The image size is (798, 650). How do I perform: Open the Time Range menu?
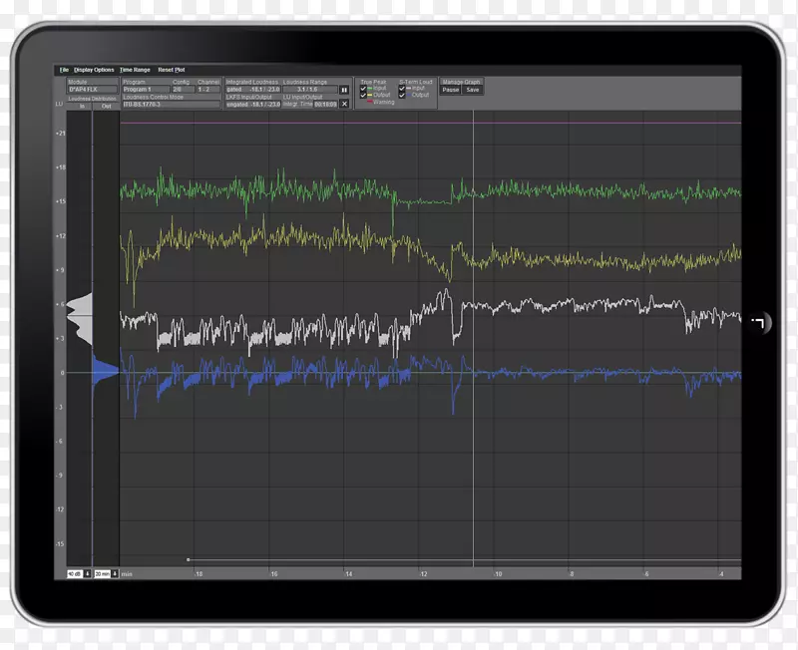pos(135,70)
